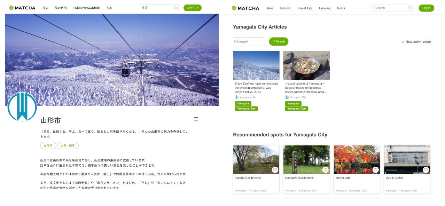Image resolution: width=445 pixels, height=206 pixels.
Task: Open the Momiji park photo
Action: coord(357,160)
